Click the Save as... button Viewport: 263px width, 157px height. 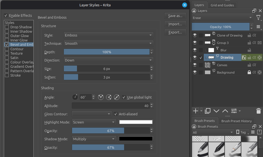click(x=175, y=16)
